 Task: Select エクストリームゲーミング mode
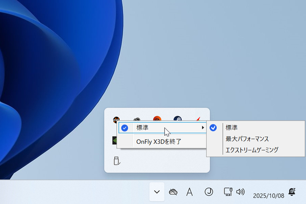(x=252, y=150)
